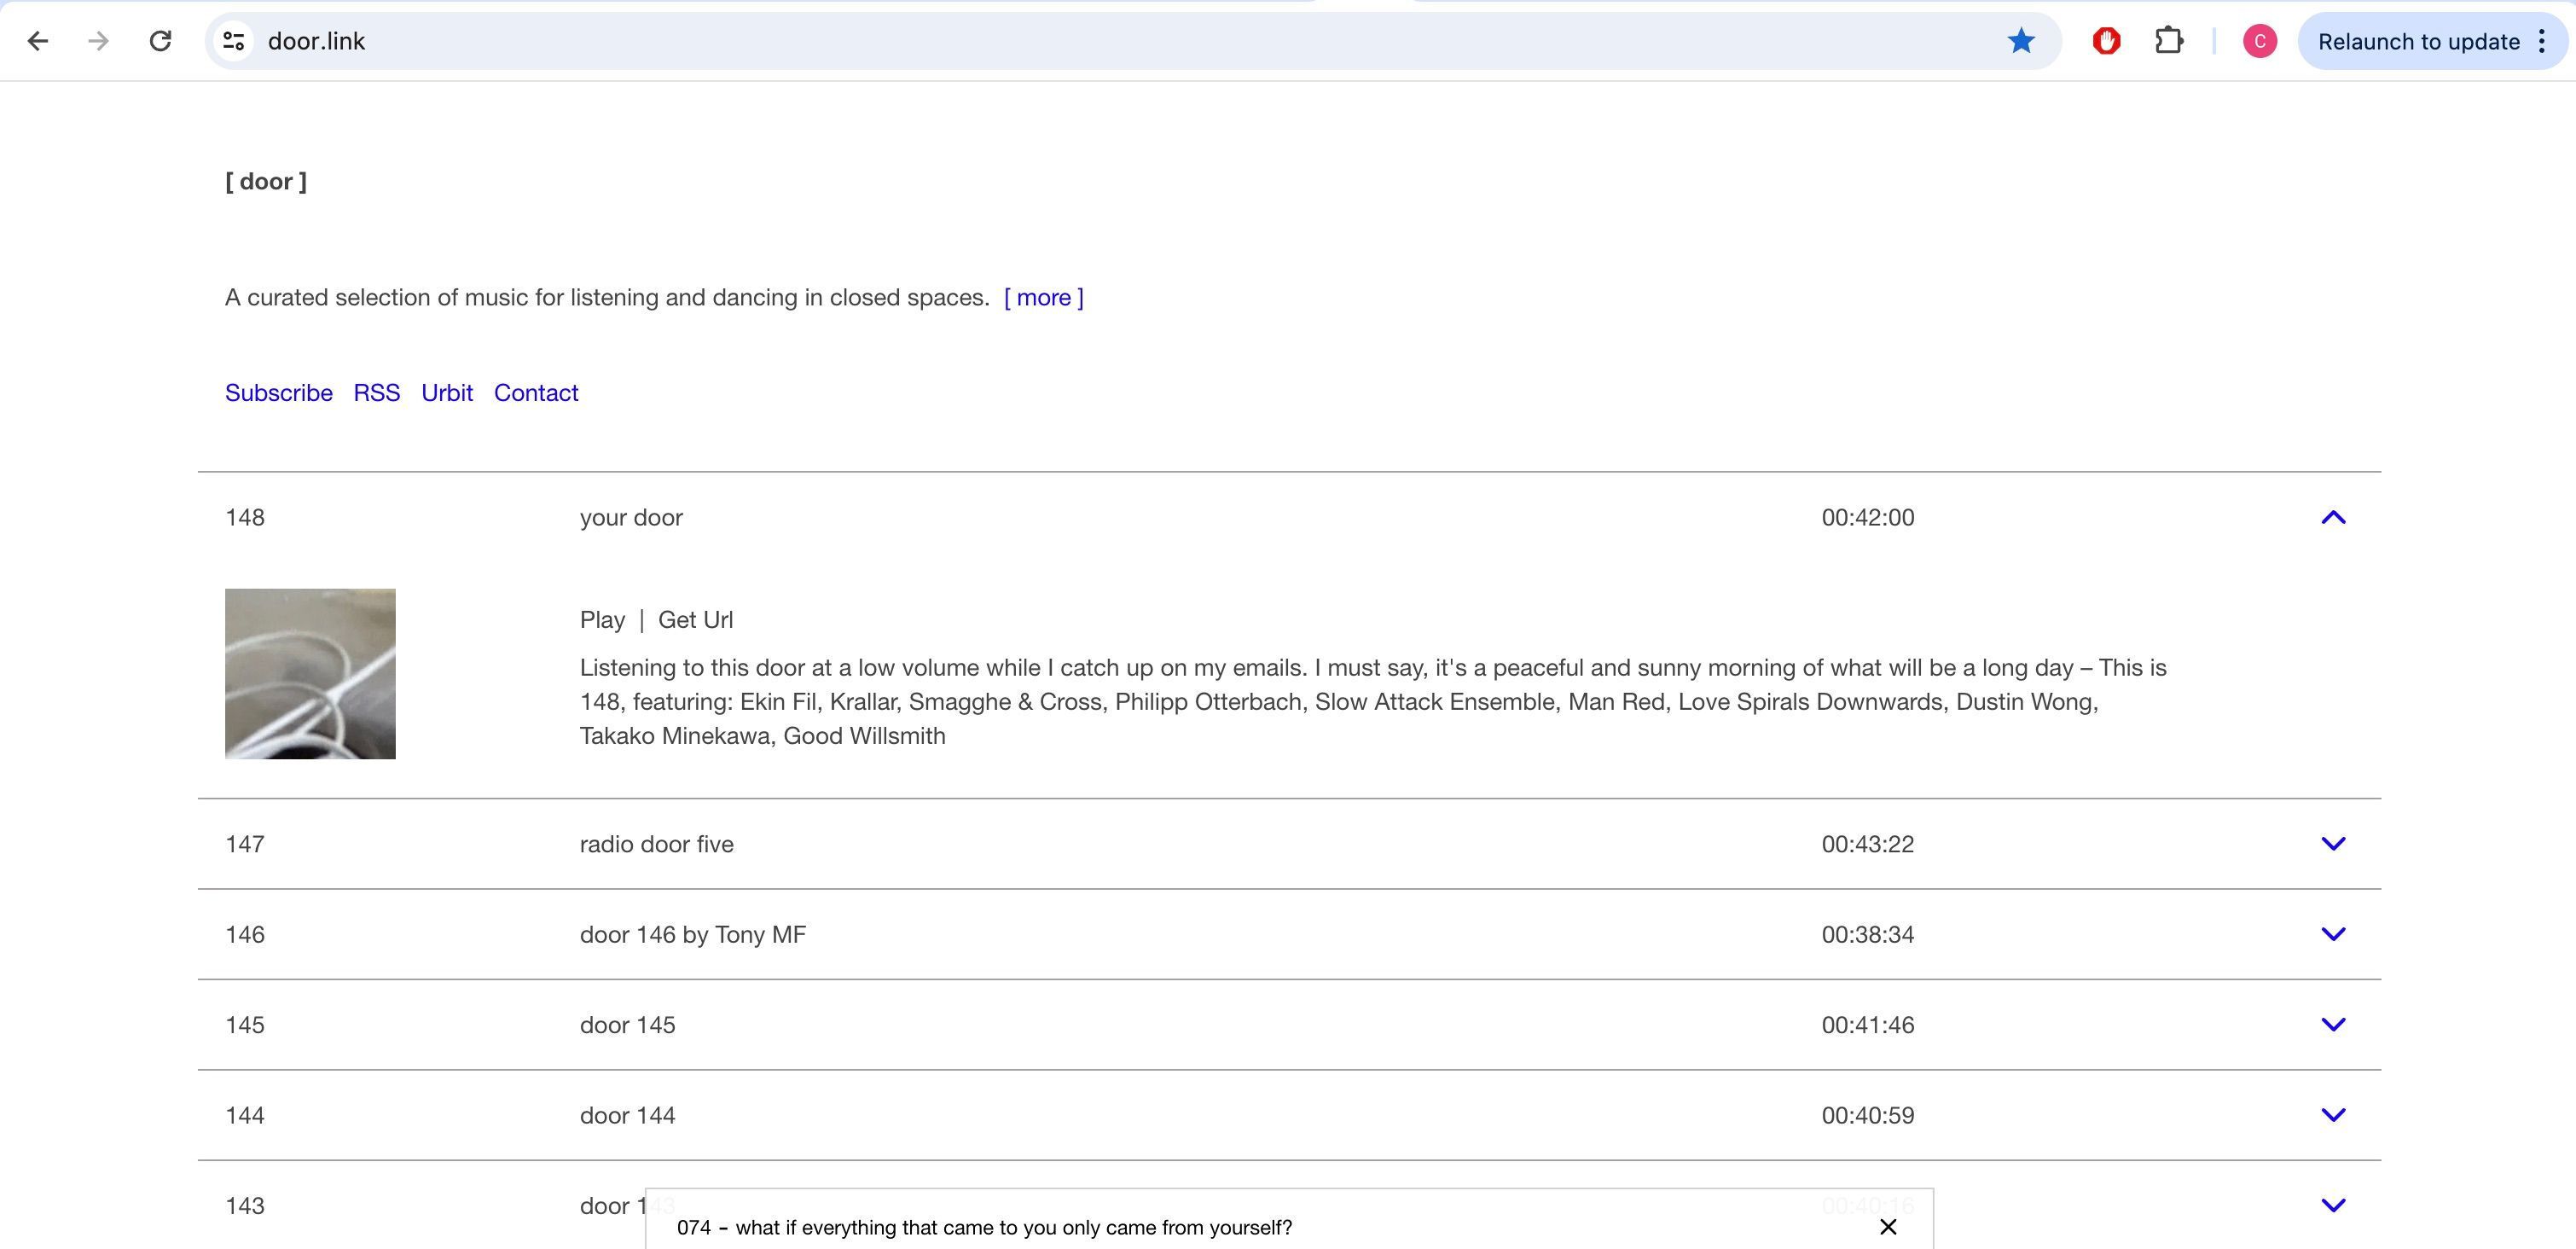Expand the door 144 row chevron
2576x1249 pixels.
click(2333, 1115)
